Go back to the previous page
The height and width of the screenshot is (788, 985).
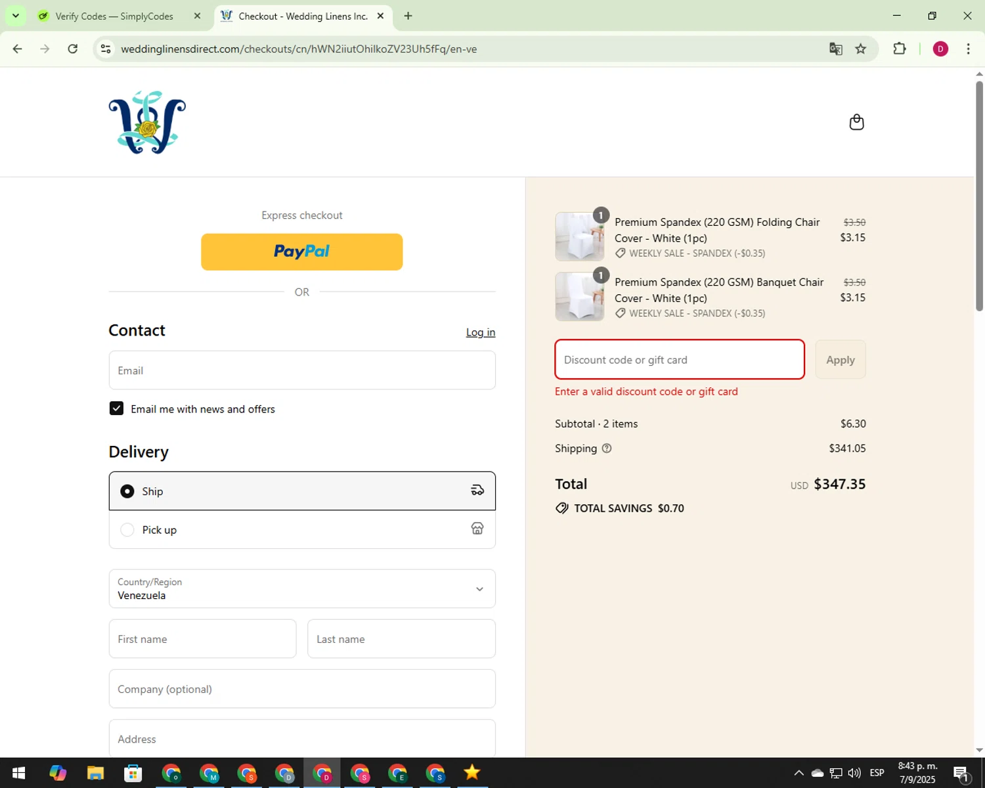[18, 49]
